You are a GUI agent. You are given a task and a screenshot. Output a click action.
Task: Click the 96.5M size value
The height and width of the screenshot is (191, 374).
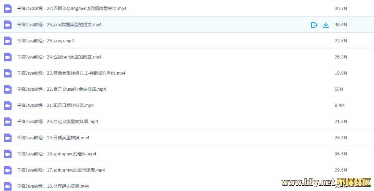[341, 154]
